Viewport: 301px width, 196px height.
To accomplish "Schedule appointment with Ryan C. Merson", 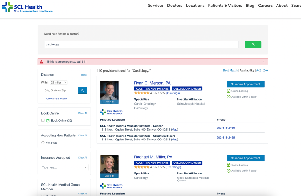I will (245, 84).
